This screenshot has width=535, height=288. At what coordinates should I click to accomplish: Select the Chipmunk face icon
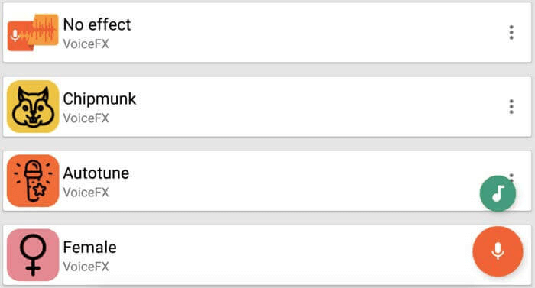tap(33, 106)
